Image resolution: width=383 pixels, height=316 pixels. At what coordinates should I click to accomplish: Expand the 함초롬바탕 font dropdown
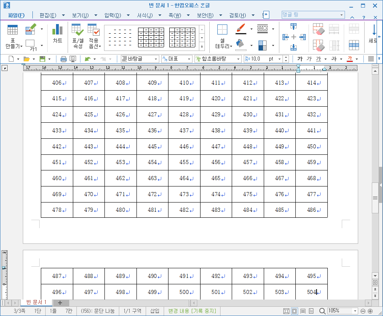pyautogui.click(x=238, y=59)
